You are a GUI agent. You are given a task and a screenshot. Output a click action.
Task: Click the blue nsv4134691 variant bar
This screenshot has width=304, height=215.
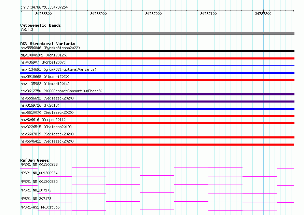click(x=157, y=73)
